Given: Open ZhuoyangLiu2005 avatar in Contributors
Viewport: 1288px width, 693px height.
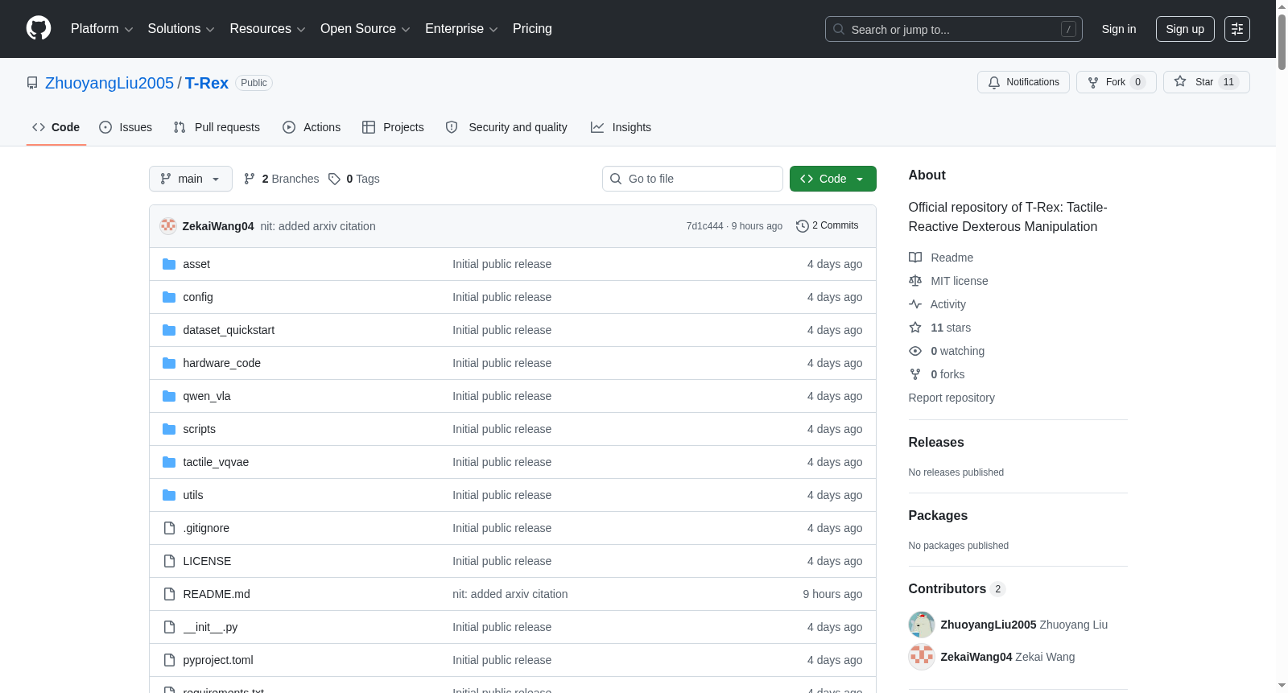Looking at the screenshot, I should tap(922, 625).
